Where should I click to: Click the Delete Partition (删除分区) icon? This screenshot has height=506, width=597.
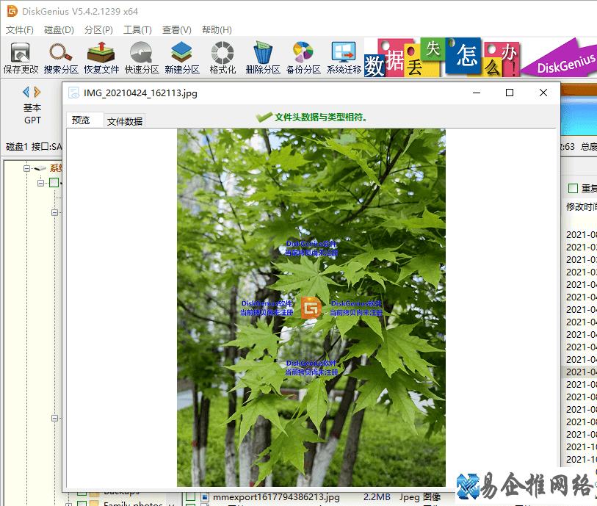pyautogui.click(x=263, y=57)
